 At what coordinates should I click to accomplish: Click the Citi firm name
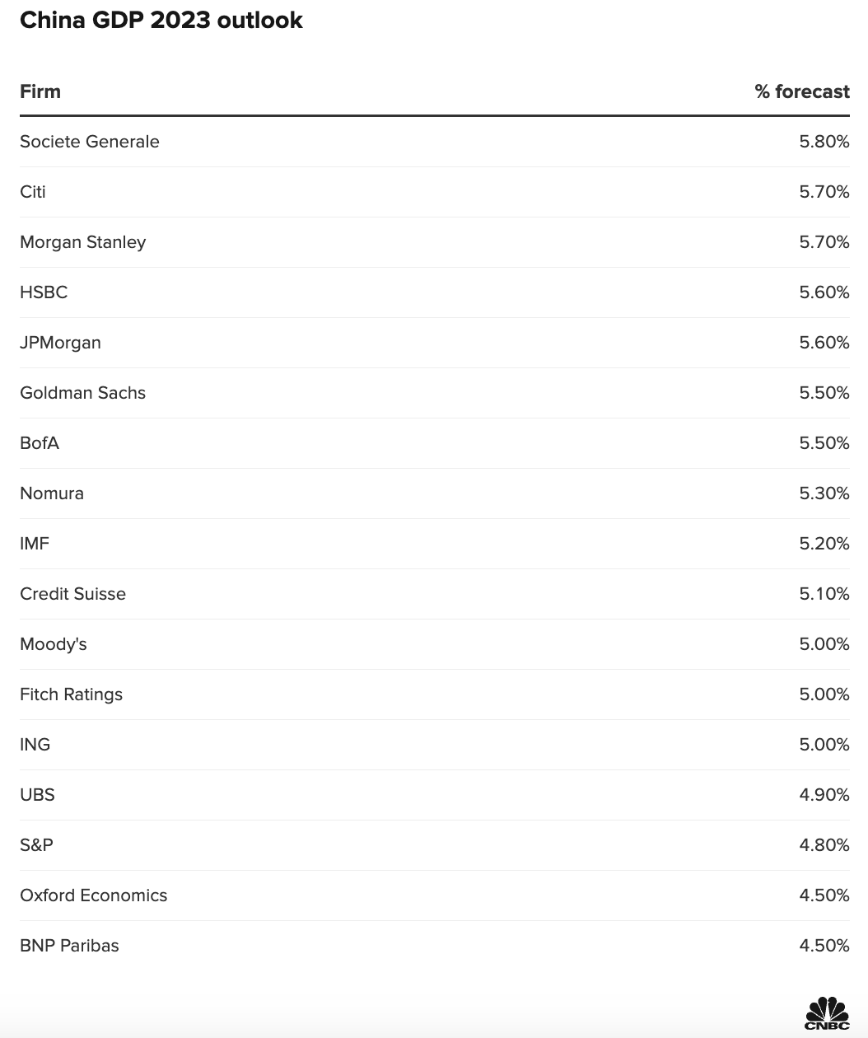[33, 192]
